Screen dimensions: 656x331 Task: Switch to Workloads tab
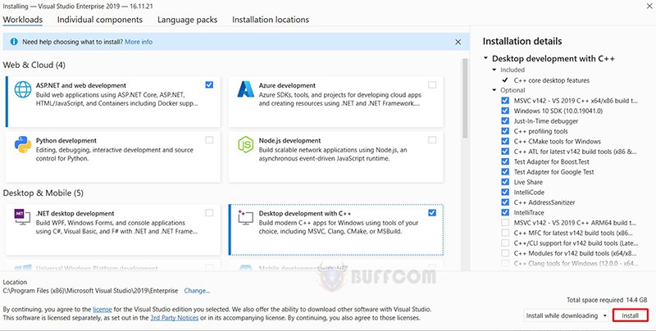tap(23, 20)
